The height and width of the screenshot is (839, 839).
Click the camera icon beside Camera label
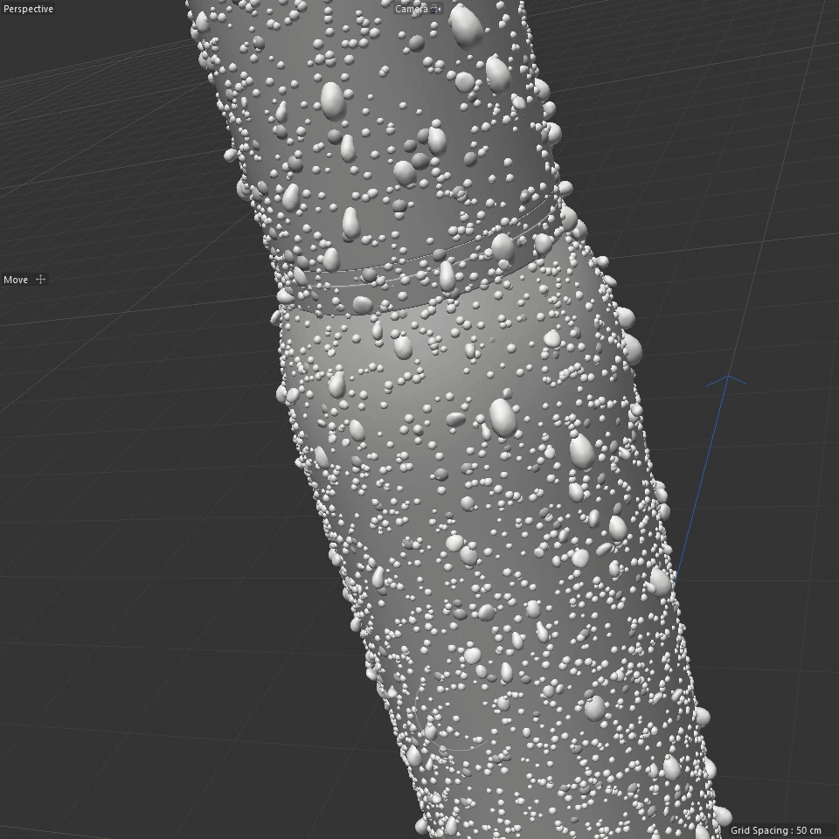click(x=435, y=9)
